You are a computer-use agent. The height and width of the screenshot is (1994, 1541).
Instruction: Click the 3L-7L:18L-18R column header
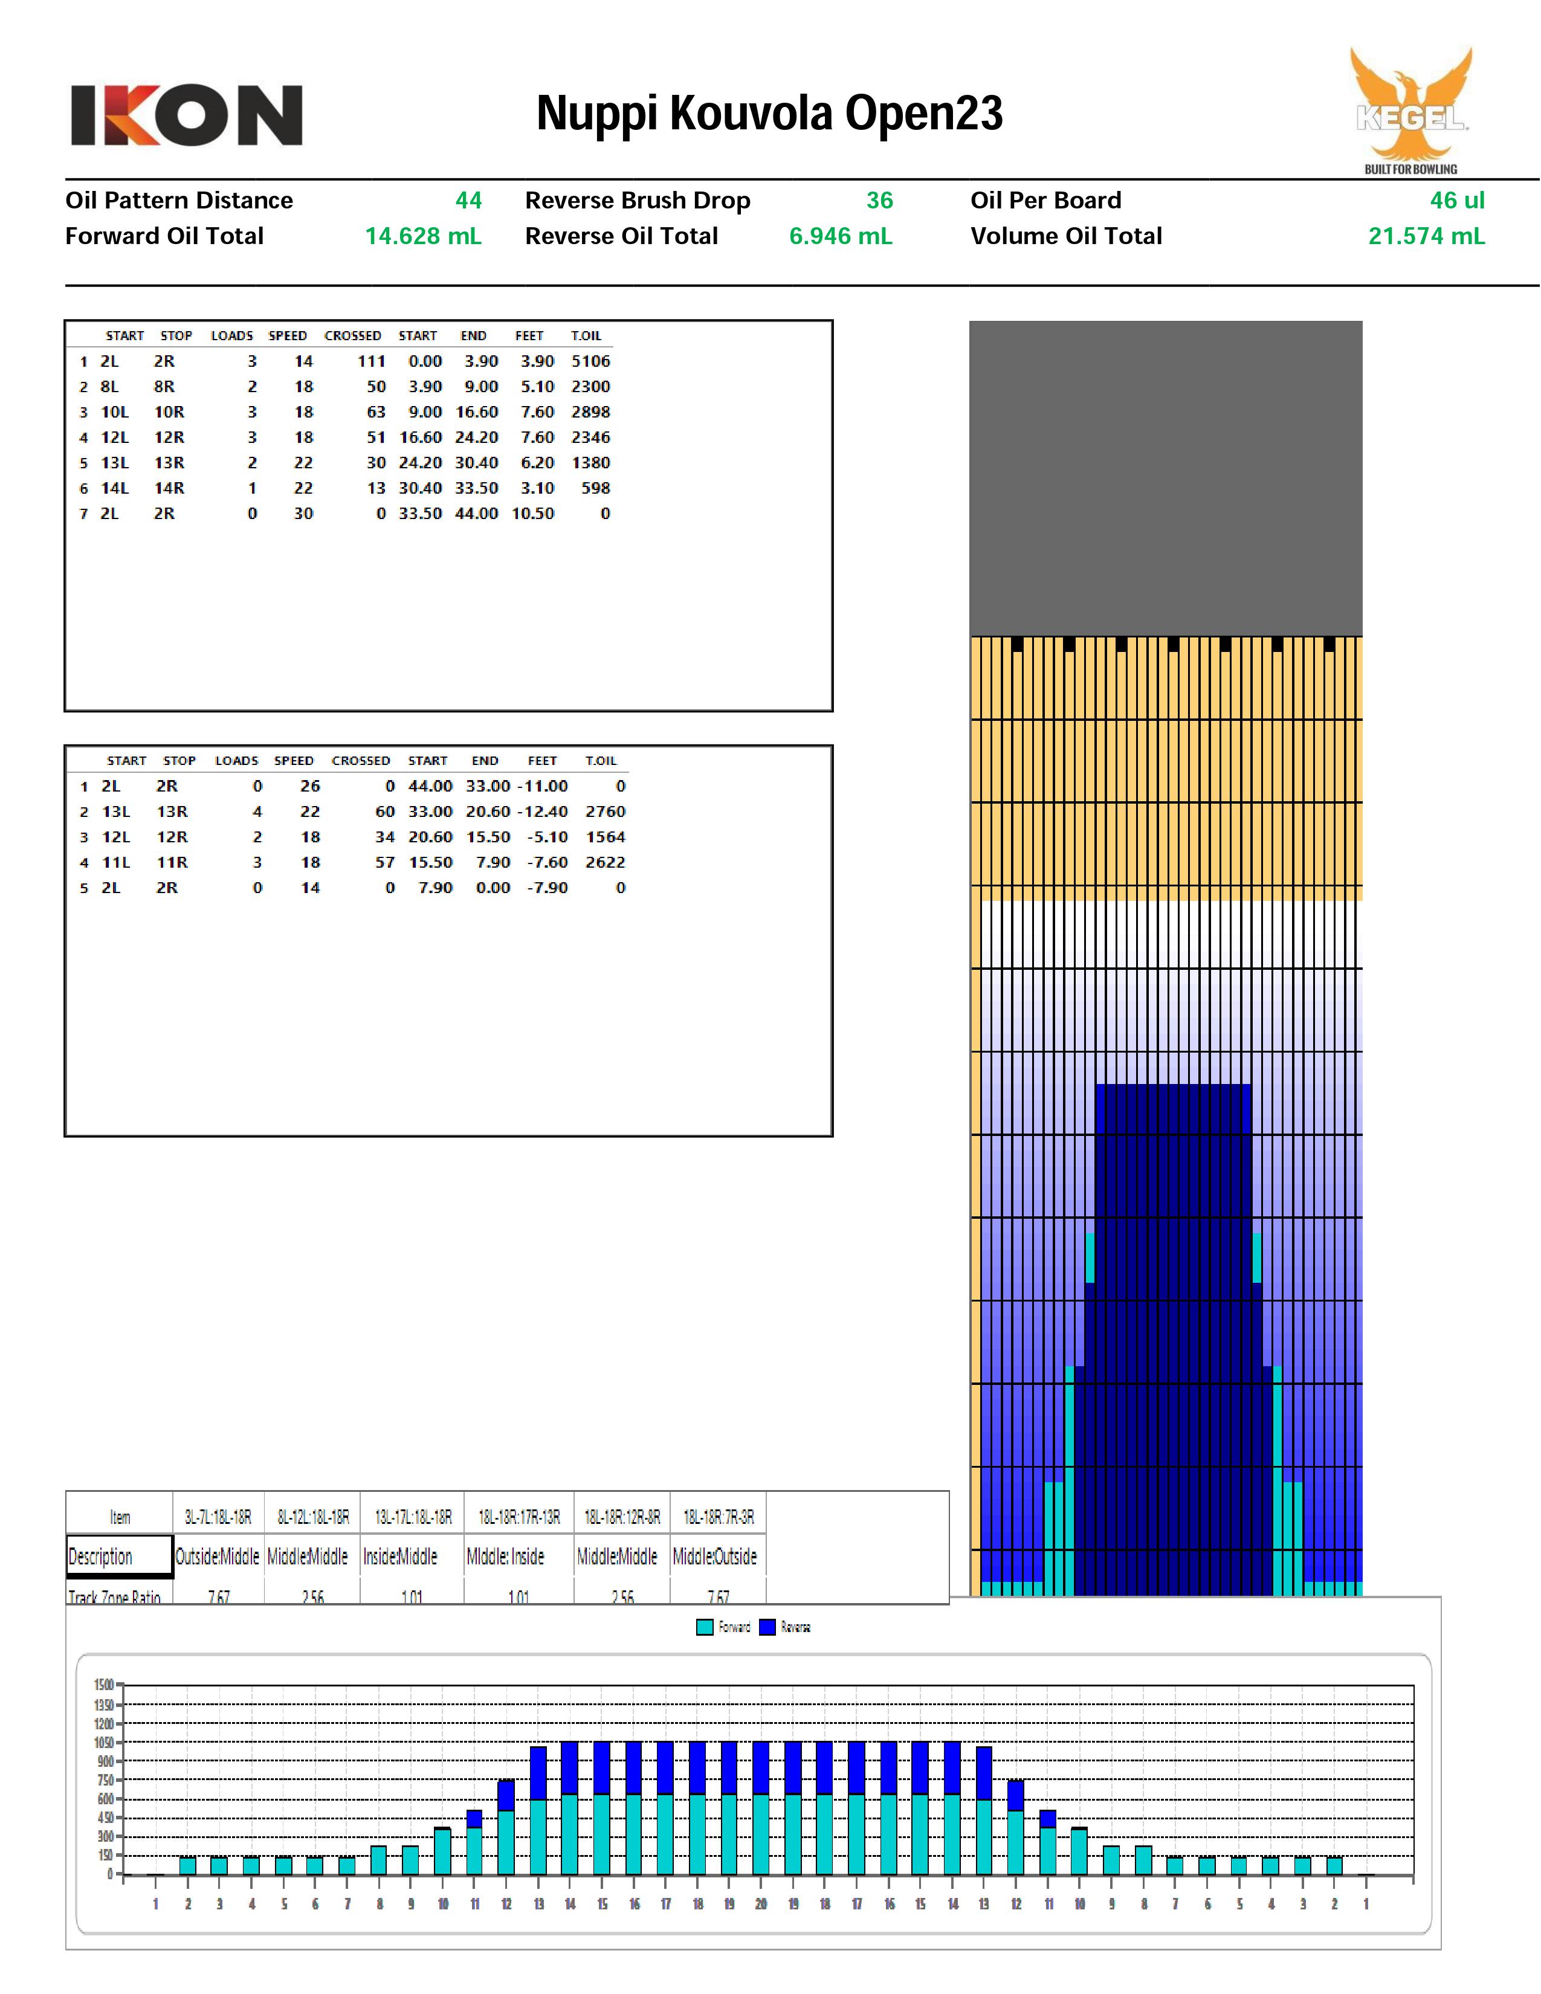click(218, 1517)
